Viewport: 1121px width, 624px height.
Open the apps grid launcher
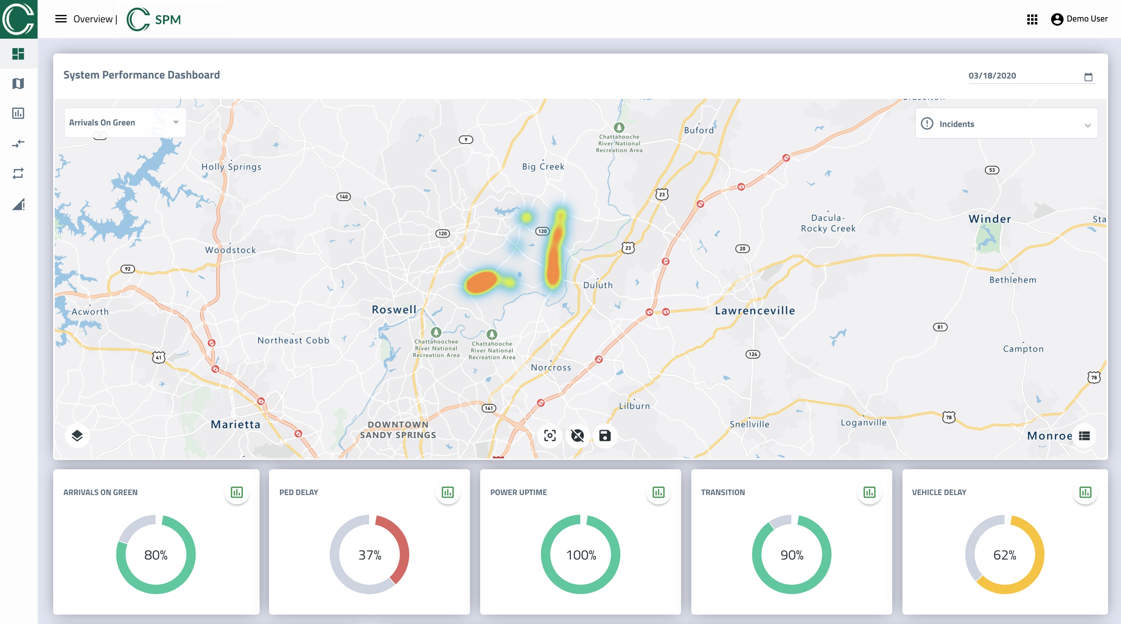(1032, 19)
